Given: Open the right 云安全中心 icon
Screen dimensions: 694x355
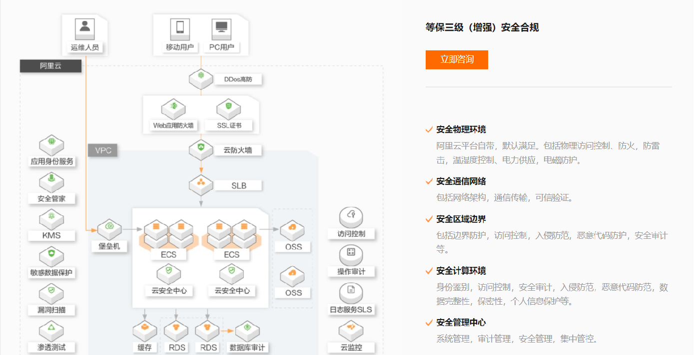Looking at the screenshot, I should (232, 274).
